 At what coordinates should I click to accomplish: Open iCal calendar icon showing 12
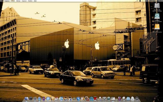(57, 98)
